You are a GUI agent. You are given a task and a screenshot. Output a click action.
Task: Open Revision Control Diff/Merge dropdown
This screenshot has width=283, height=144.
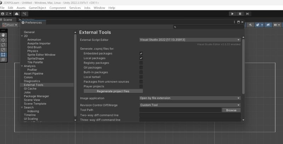pyautogui.click(x=190, y=105)
